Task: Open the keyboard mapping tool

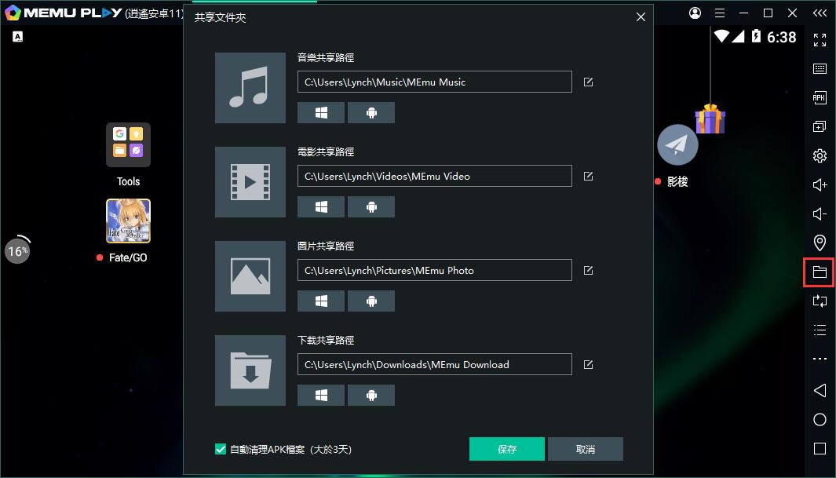Action: (820, 68)
